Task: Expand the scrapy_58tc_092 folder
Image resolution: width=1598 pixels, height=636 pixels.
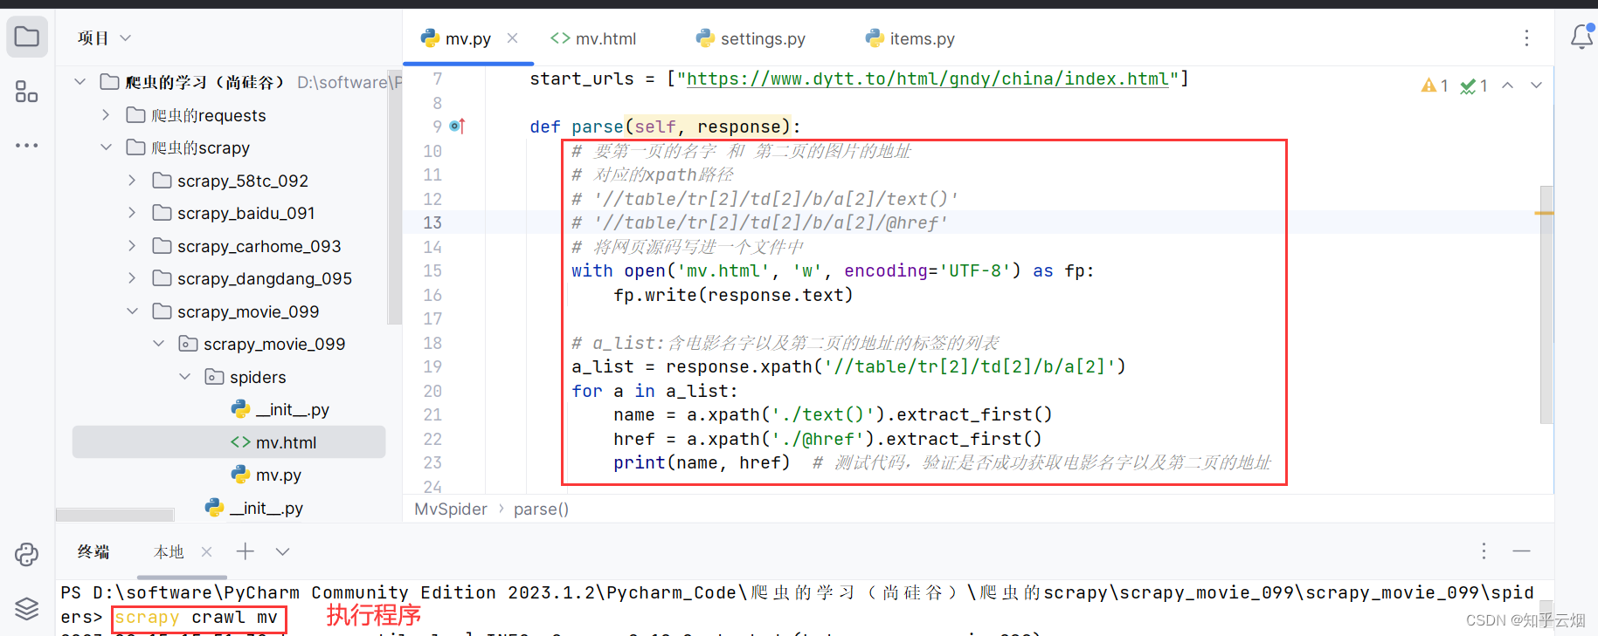Action: (132, 181)
